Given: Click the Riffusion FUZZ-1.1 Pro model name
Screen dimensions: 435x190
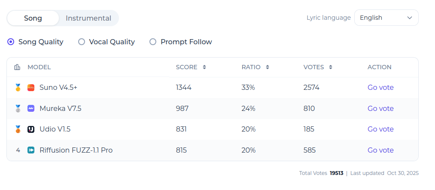Looking at the screenshot, I should coord(76,150).
